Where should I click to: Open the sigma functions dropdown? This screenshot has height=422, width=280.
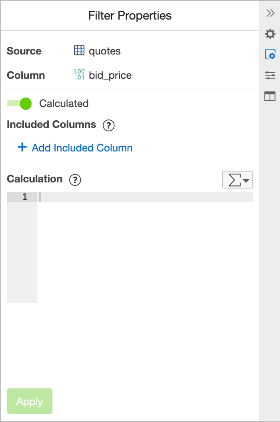click(x=237, y=180)
